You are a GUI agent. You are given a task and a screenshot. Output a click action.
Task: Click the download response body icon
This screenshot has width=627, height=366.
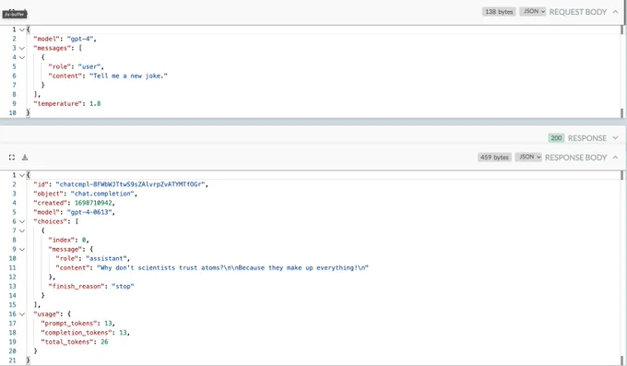click(25, 158)
